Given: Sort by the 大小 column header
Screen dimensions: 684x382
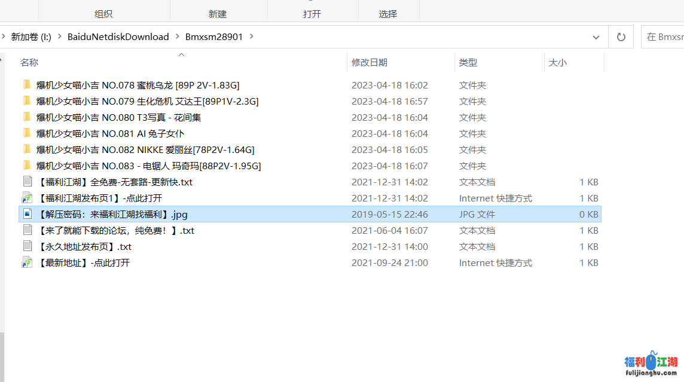Looking at the screenshot, I should (557, 62).
